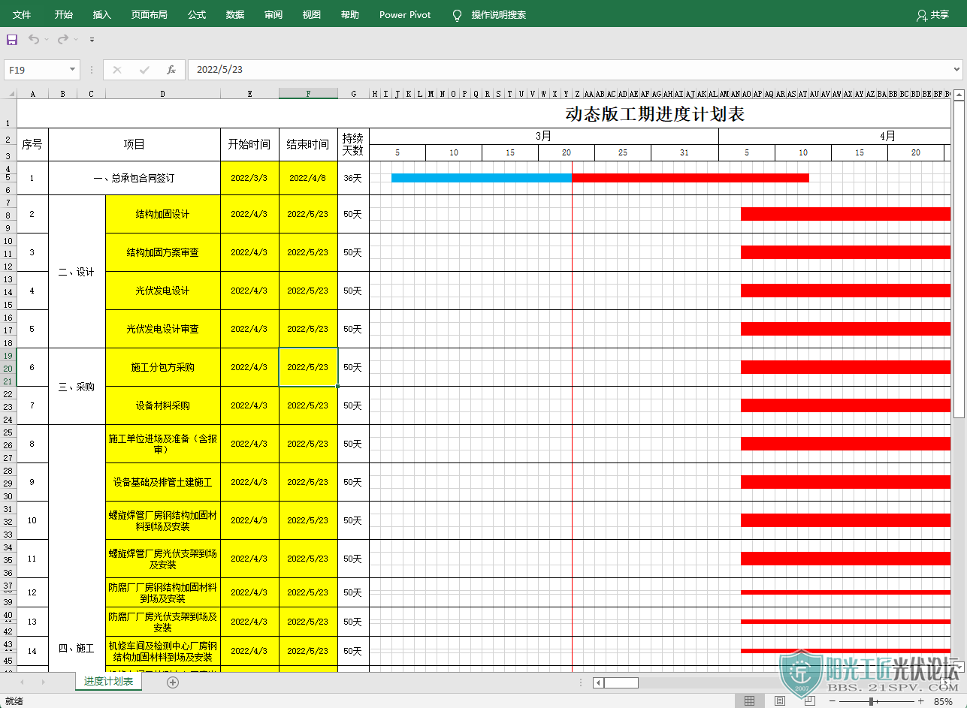
Task: Open the 页面布局 ribbon tab
Action: (x=149, y=15)
